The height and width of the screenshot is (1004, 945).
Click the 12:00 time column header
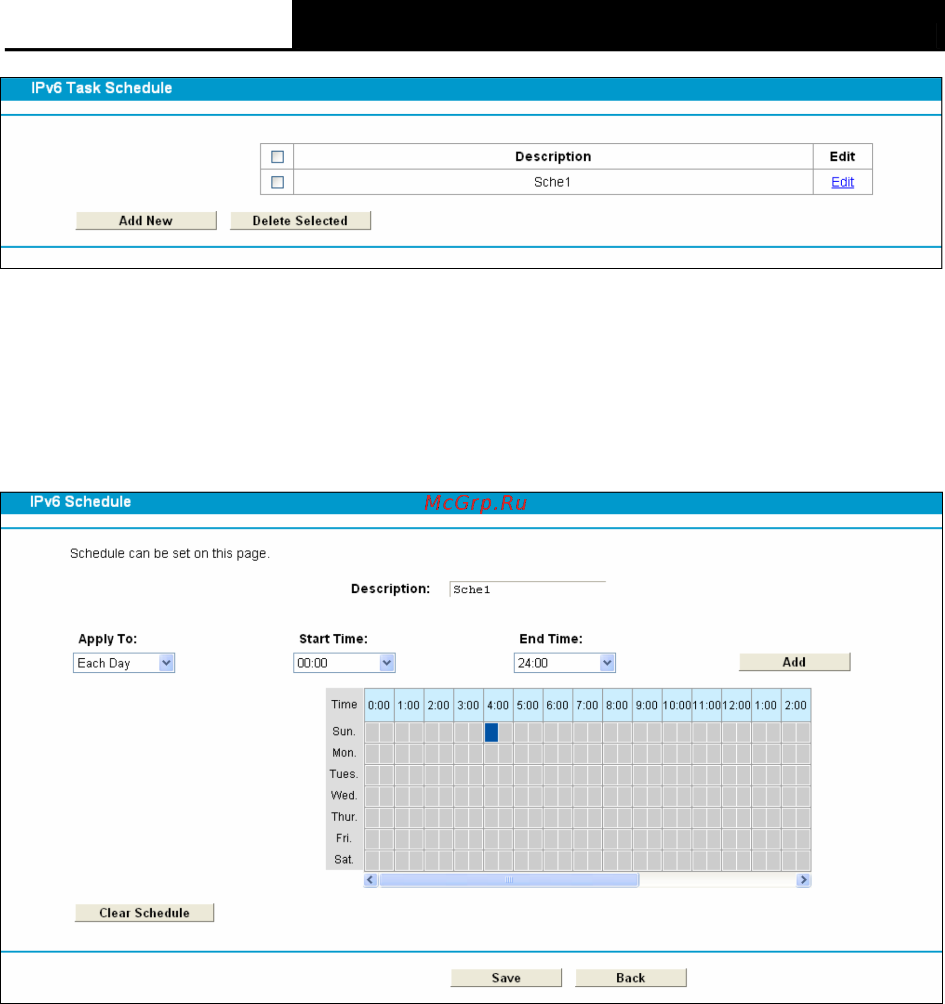[x=736, y=705]
